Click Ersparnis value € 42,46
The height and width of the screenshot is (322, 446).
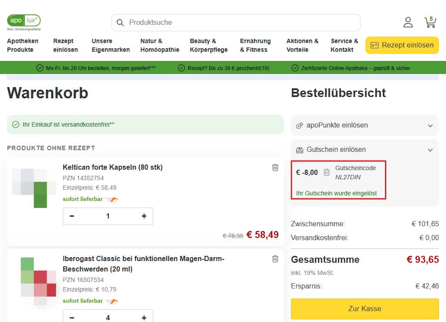click(x=427, y=286)
